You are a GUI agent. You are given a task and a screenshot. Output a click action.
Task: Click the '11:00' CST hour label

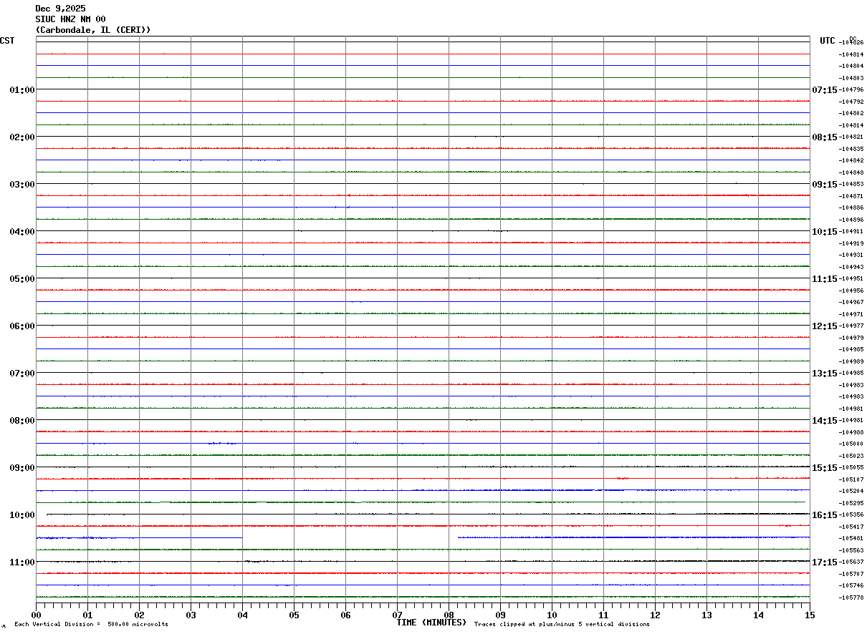click(22, 562)
